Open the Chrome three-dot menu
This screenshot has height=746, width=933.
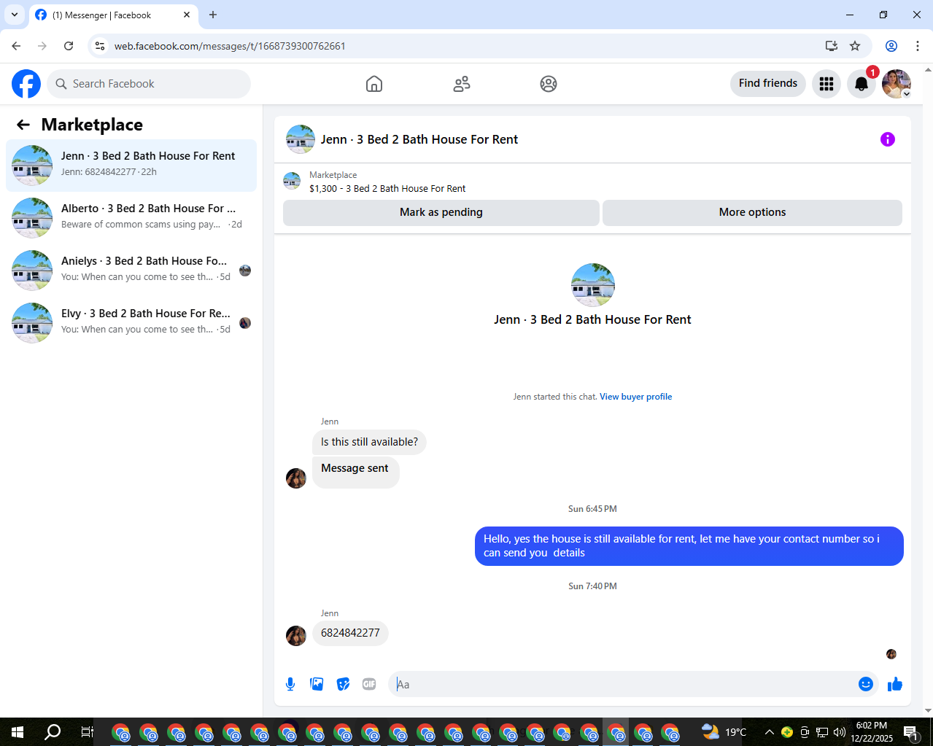(918, 46)
